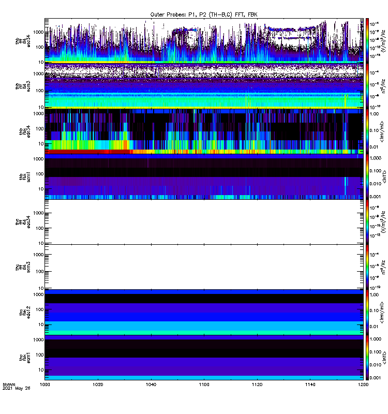Viewport: 388px width, 414px height.
Task: Click the thc fbk edc12 spectrogram plot area
Action: (204, 313)
